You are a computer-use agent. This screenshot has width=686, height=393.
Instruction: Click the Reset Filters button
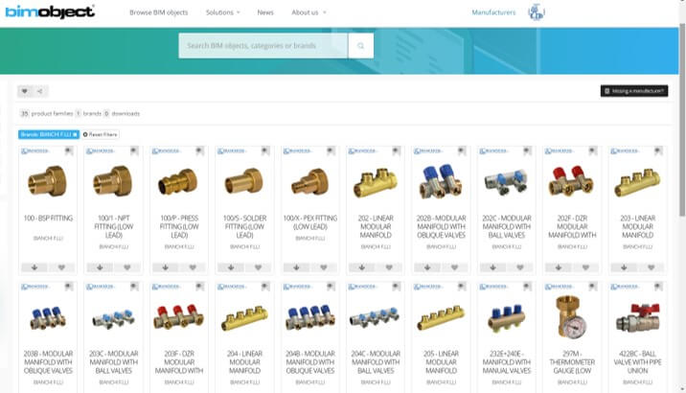[101, 134]
